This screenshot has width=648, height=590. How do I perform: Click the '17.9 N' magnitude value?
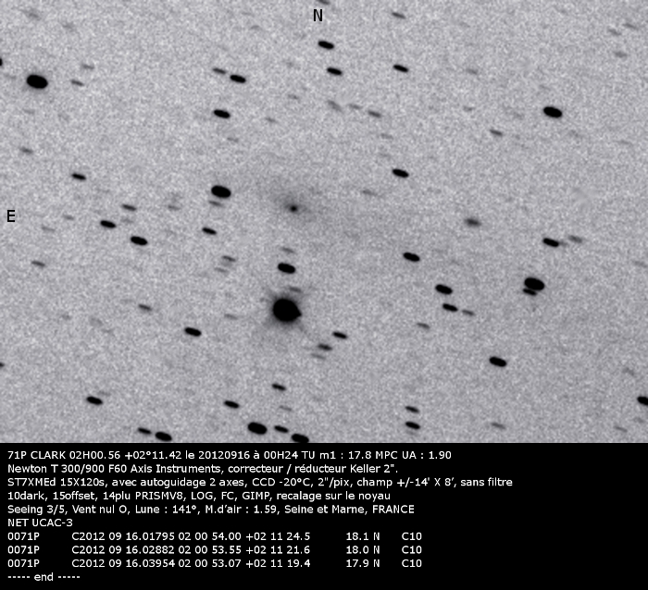click(363, 563)
